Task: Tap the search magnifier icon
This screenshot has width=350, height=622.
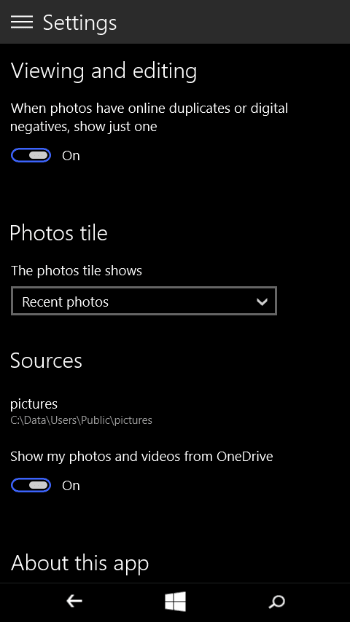Action: 276,602
